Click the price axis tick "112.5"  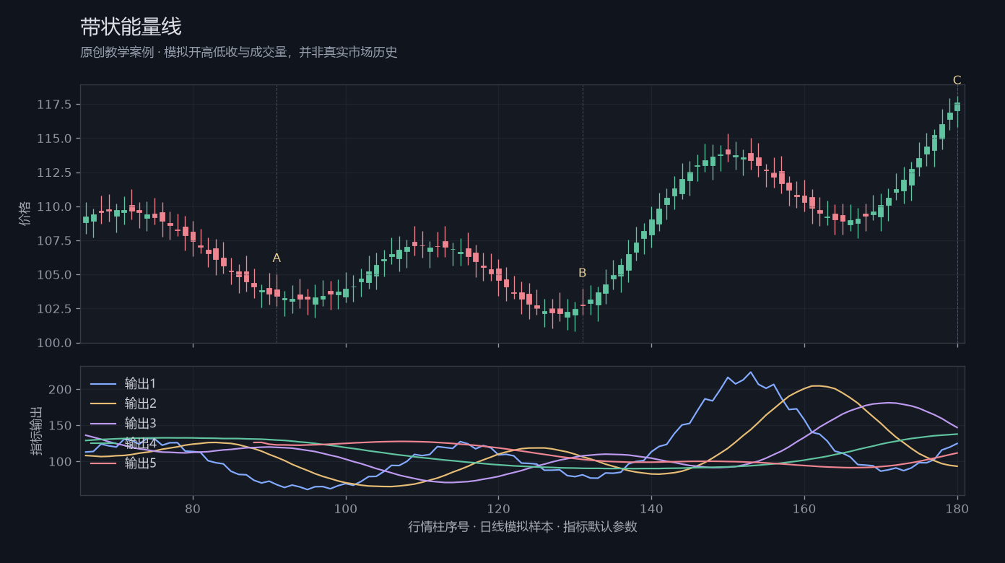pyautogui.click(x=54, y=173)
